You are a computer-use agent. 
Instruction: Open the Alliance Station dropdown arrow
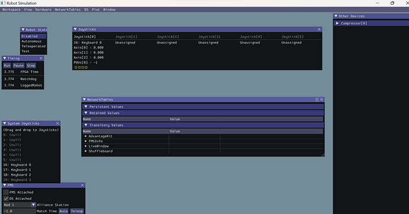(33, 205)
